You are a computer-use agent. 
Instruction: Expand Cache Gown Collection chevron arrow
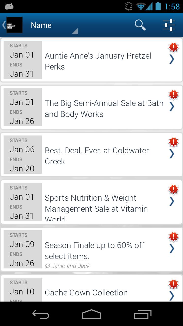[172, 296]
